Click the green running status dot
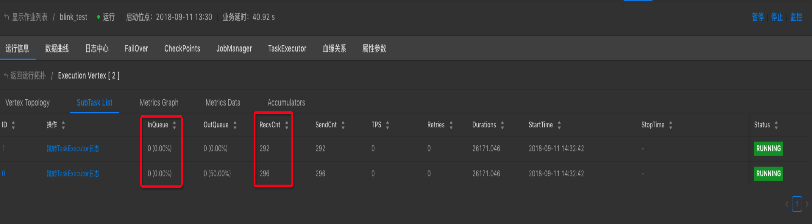 (99, 17)
